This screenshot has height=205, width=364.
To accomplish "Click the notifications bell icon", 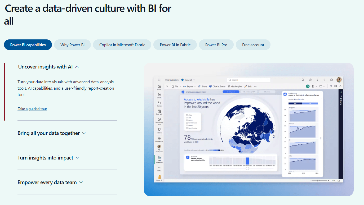I will point(303,80).
